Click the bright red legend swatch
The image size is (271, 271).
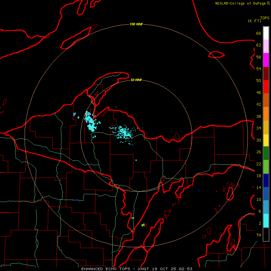(266, 87)
